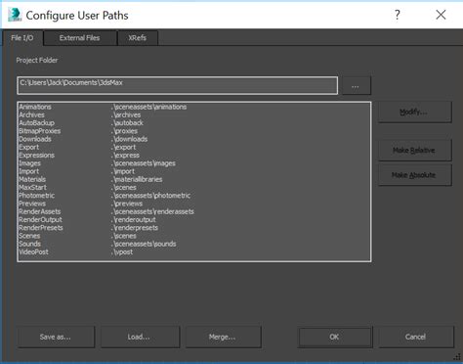Click the Modify... button
This screenshot has height=364, width=463.
(x=414, y=112)
